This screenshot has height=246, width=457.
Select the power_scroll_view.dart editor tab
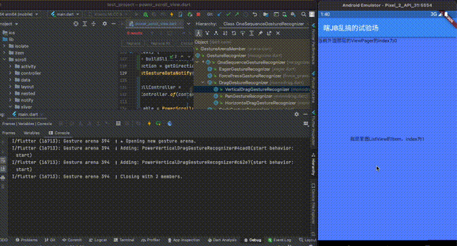pyautogui.click(x=155, y=24)
